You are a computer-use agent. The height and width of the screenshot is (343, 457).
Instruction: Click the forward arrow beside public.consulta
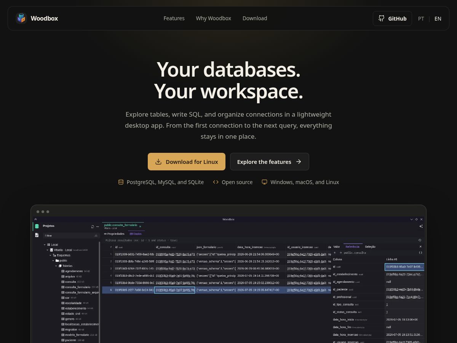340,253
